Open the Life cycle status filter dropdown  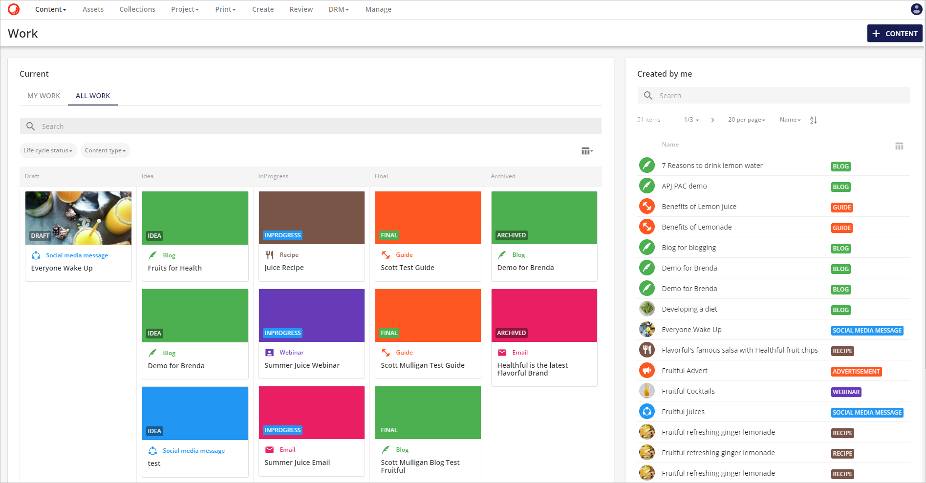(48, 150)
